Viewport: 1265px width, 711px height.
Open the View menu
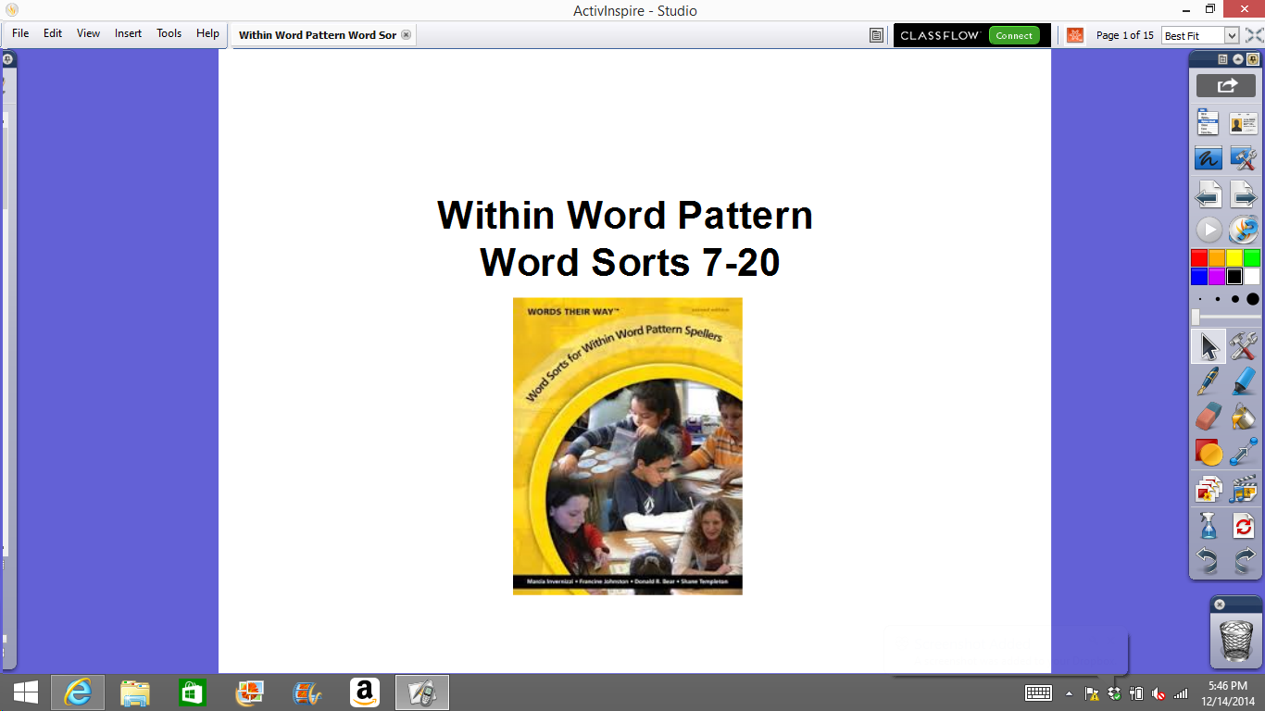pyautogui.click(x=89, y=33)
